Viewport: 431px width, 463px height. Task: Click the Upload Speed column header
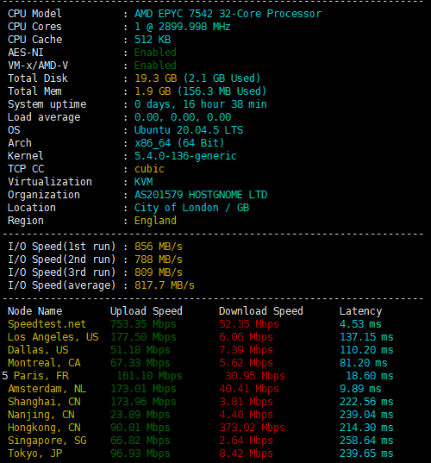147,311
